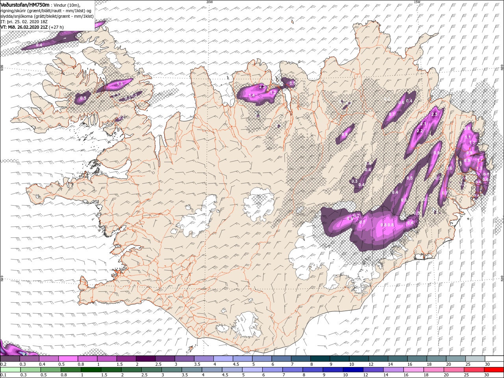Click the upper legend dark teal swatch starting at 8
The image size is (504, 378).
coord(320,359)
